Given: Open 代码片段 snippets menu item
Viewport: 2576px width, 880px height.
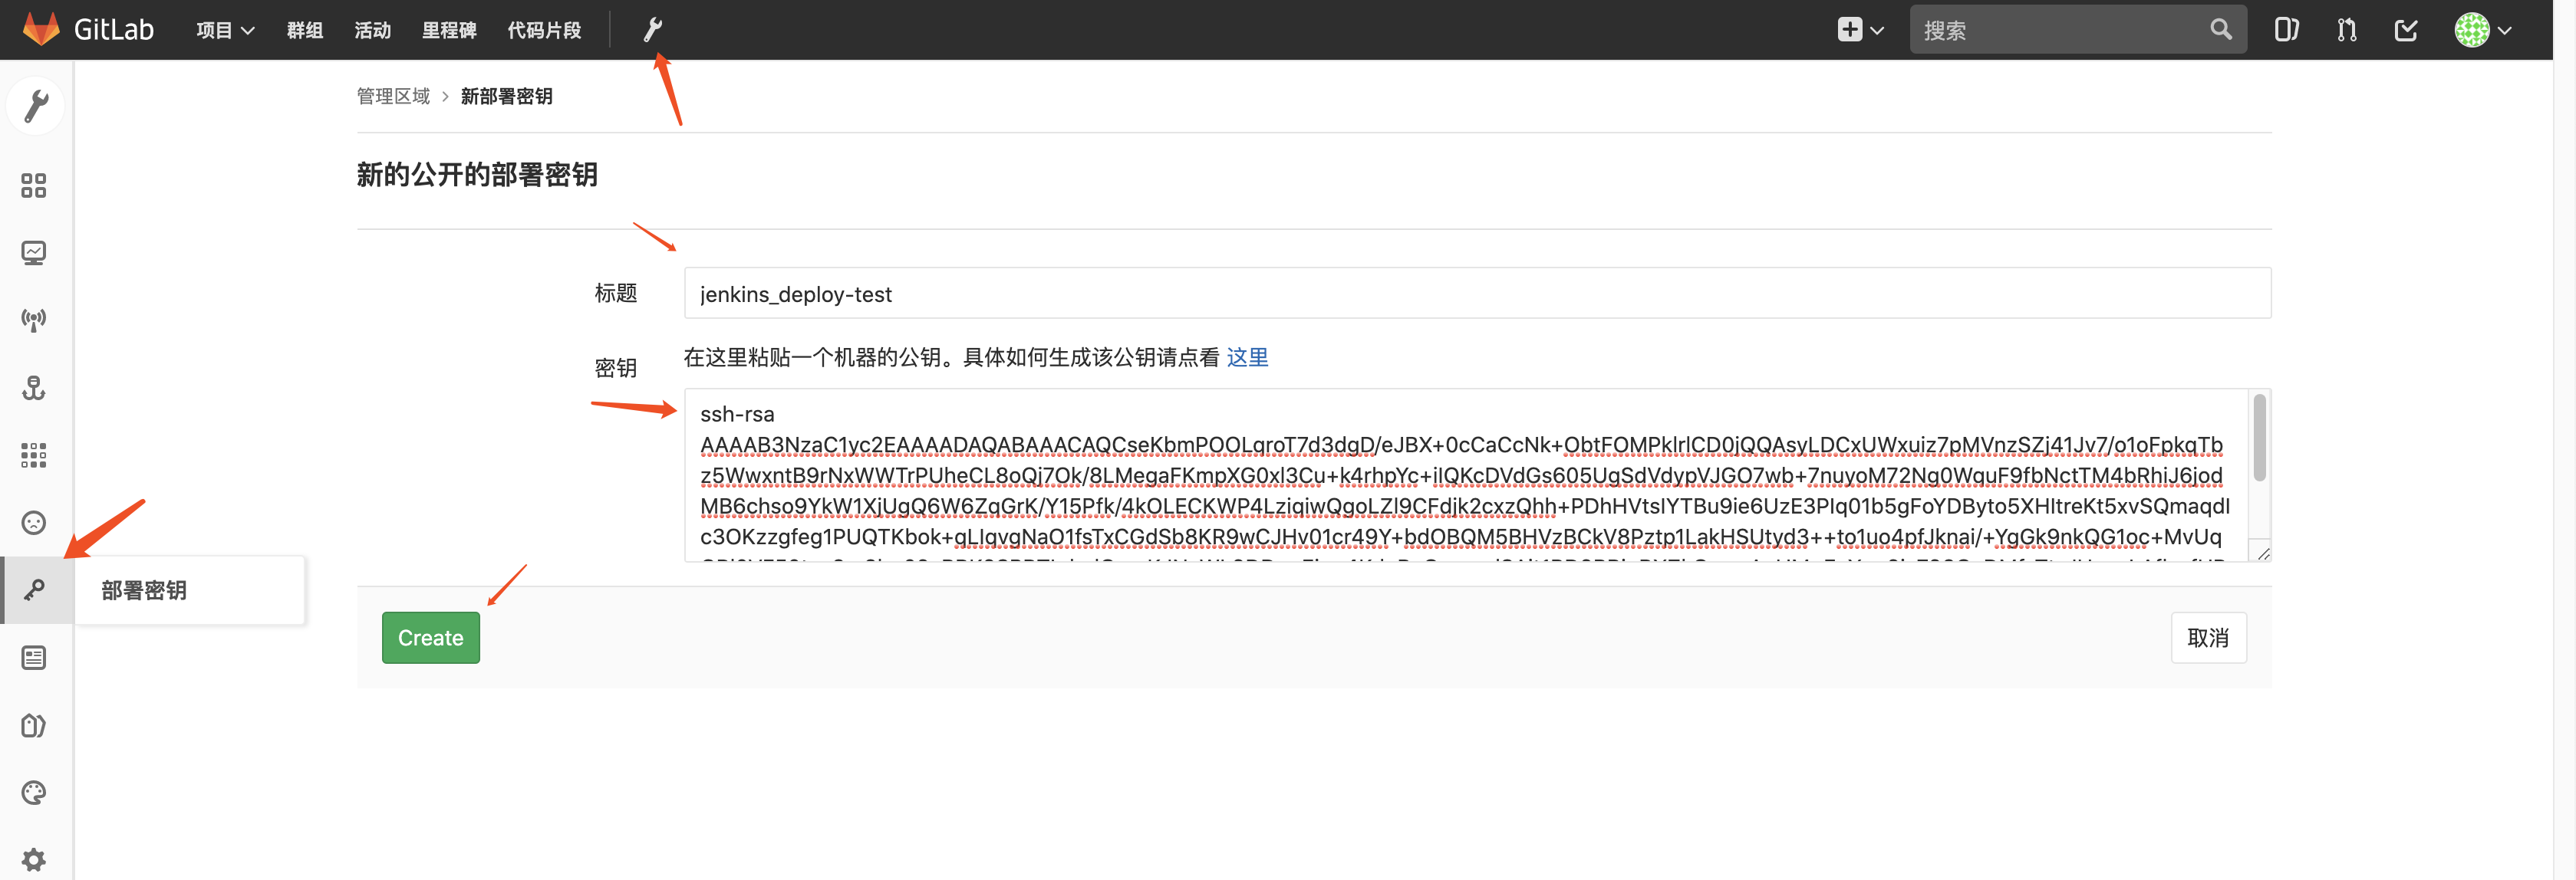Looking at the screenshot, I should (544, 30).
